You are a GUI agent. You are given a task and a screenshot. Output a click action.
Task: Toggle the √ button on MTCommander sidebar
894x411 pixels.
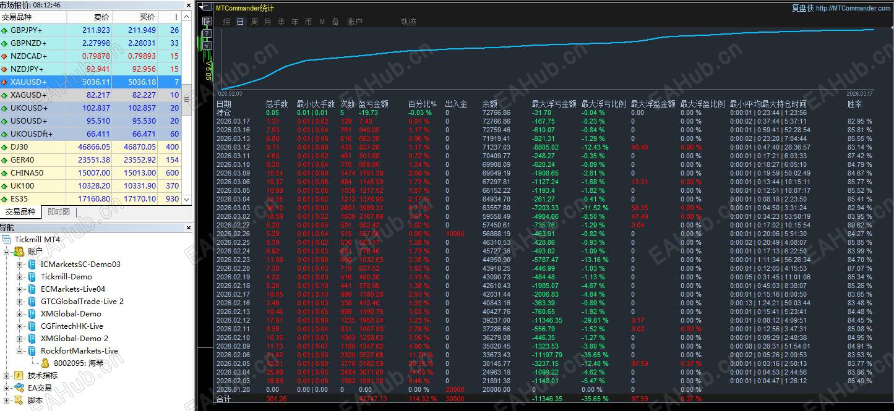[207, 46]
